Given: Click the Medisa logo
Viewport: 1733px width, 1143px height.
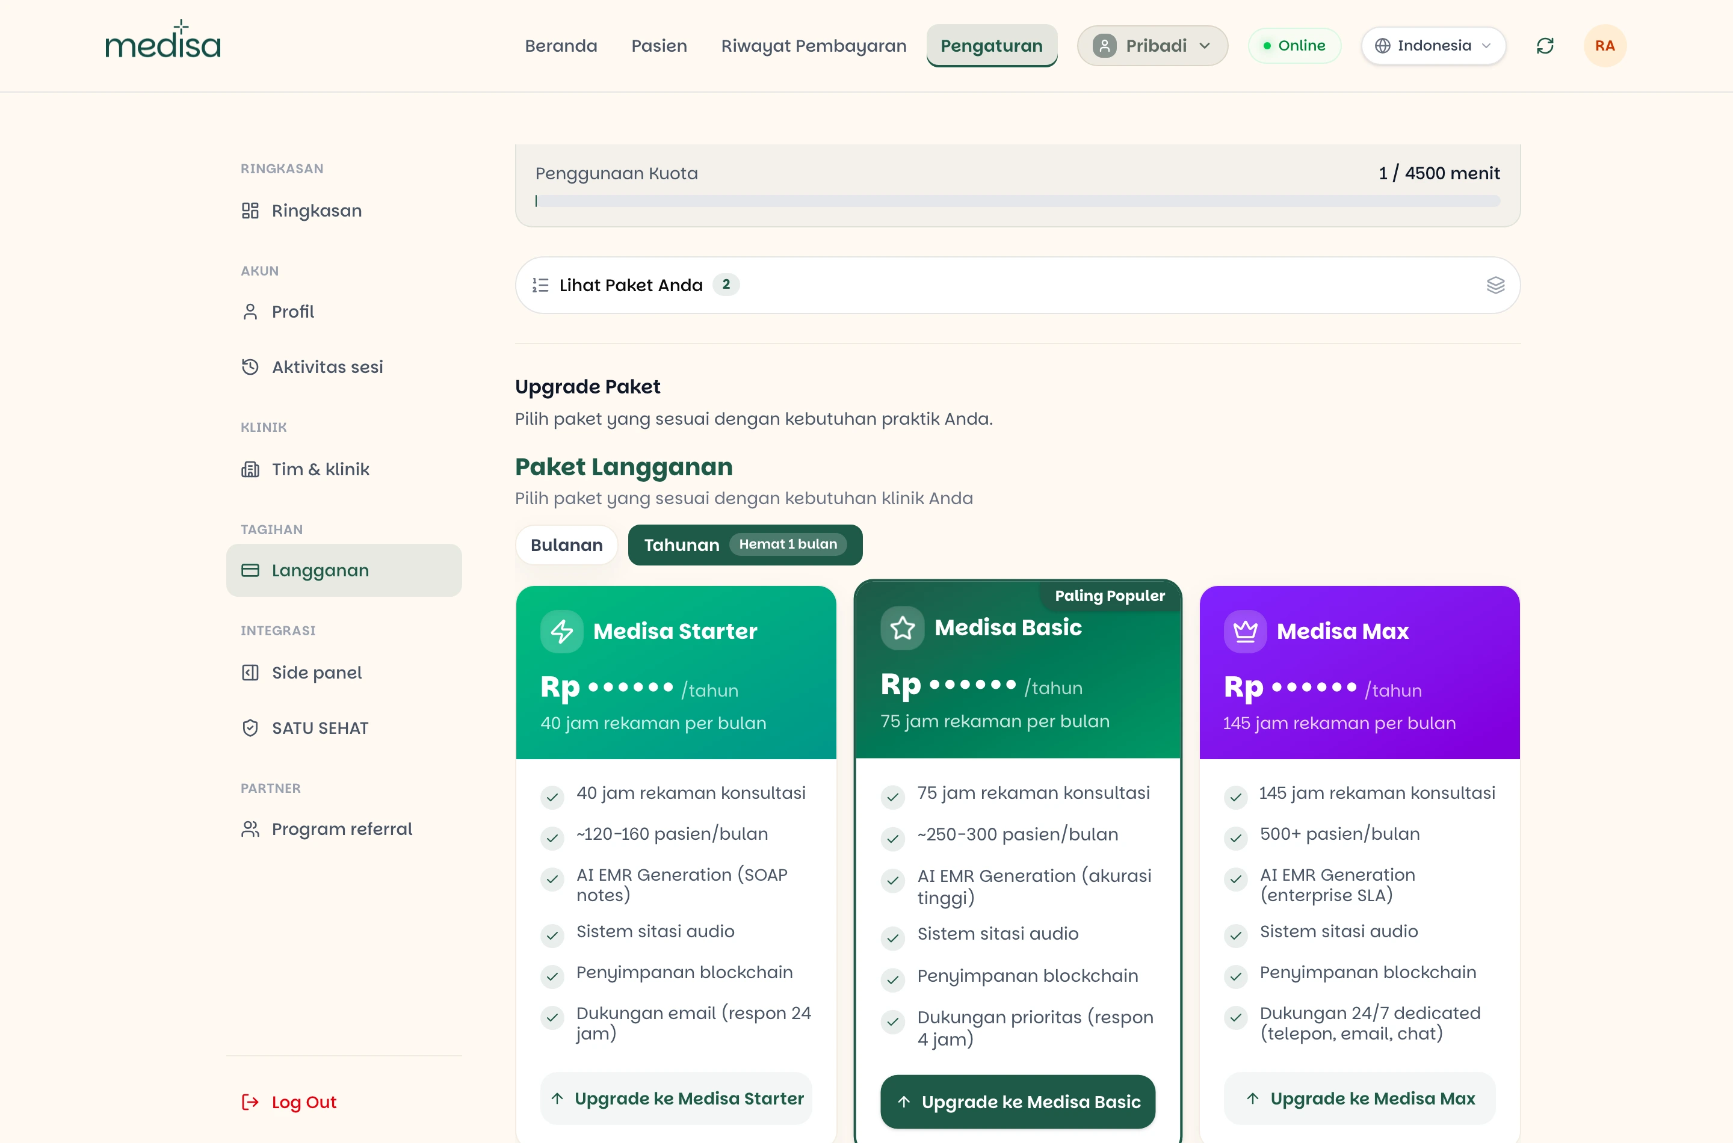Looking at the screenshot, I should click(x=162, y=40).
